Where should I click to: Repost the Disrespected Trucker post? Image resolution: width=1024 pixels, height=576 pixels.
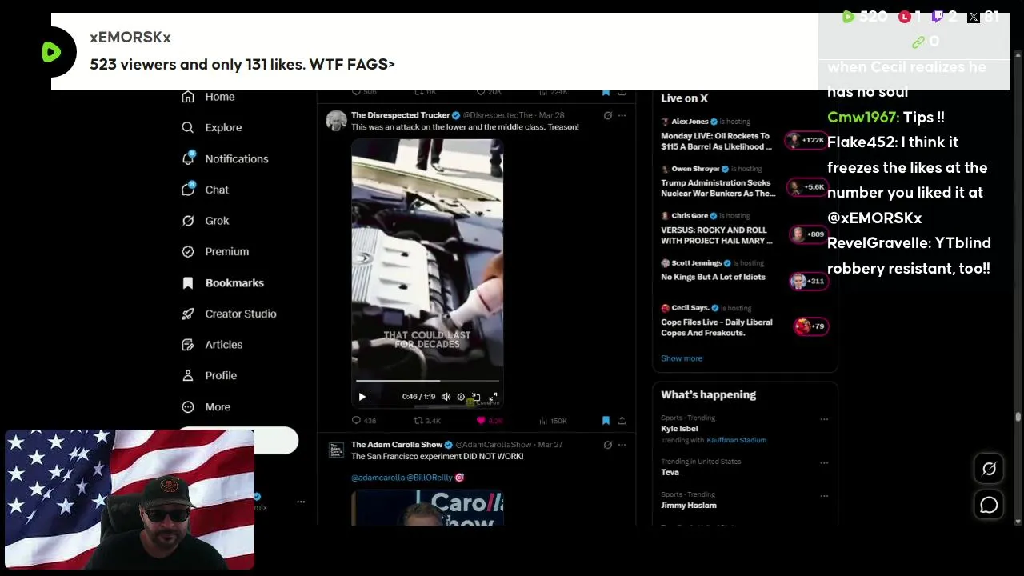point(426,420)
